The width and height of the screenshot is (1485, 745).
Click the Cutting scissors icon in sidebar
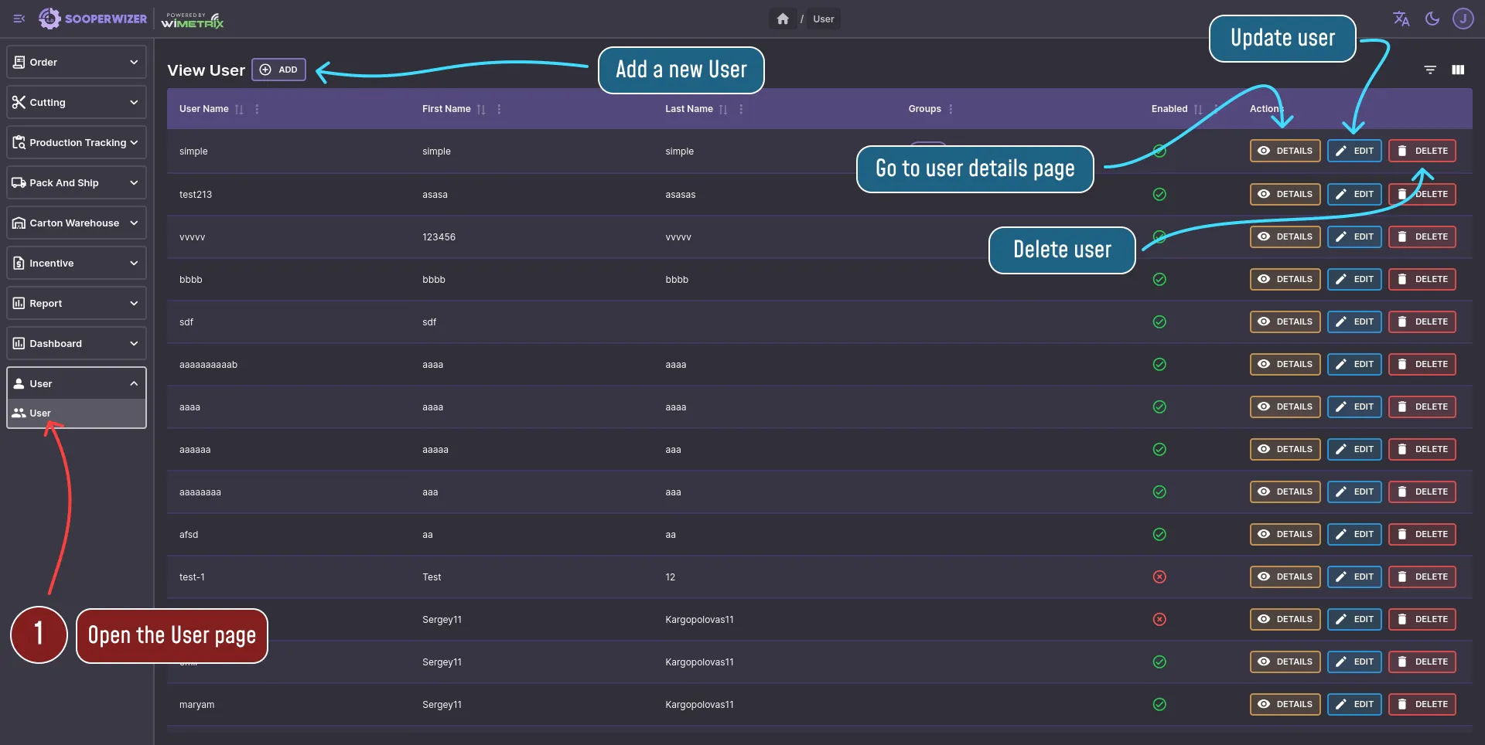click(19, 101)
